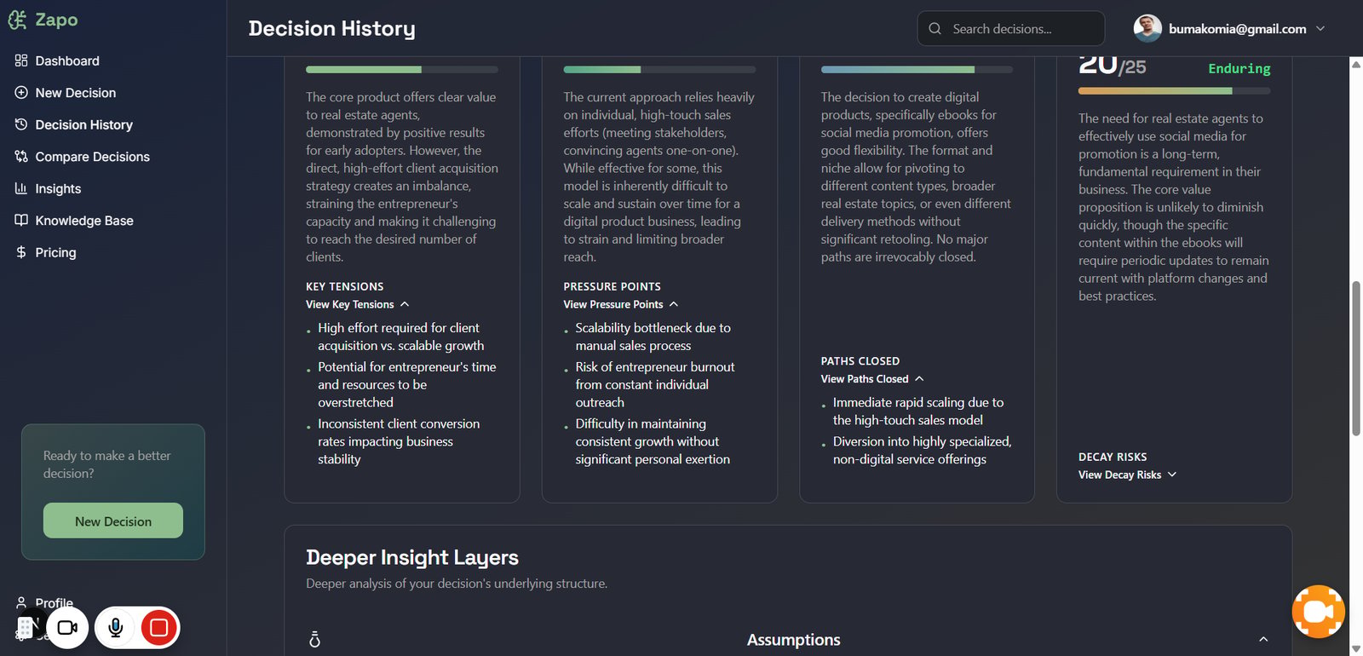This screenshot has height=656, width=1363.
Task: Click the orange floating video camera icon
Action: [1318, 612]
